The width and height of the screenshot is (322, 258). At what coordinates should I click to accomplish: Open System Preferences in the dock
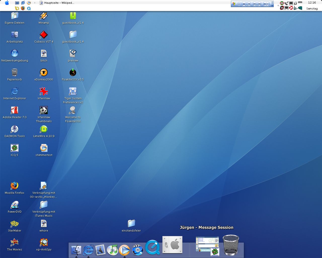[x=172, y=245]
